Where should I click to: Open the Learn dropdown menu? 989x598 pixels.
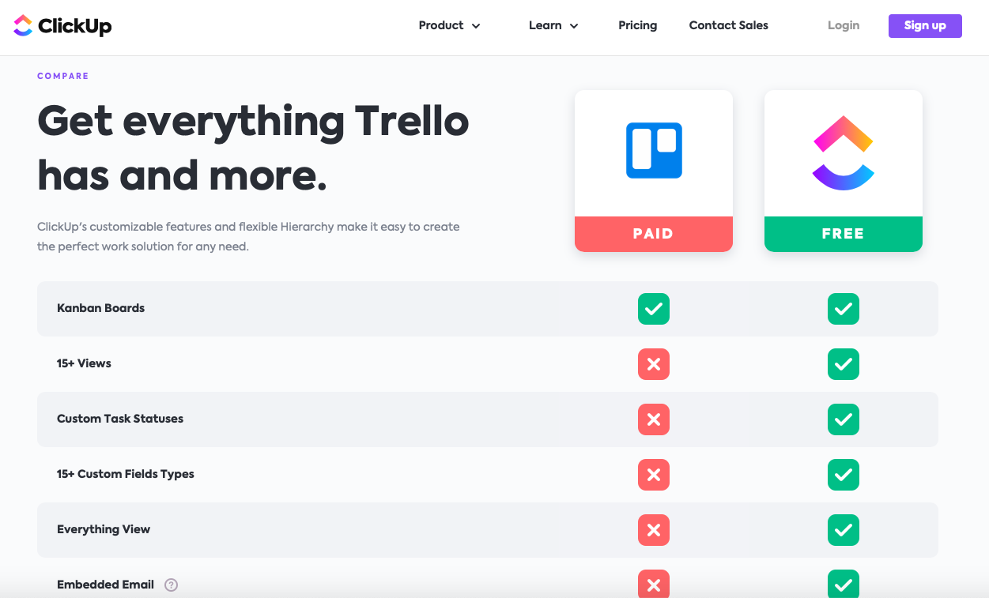point(553,25)
